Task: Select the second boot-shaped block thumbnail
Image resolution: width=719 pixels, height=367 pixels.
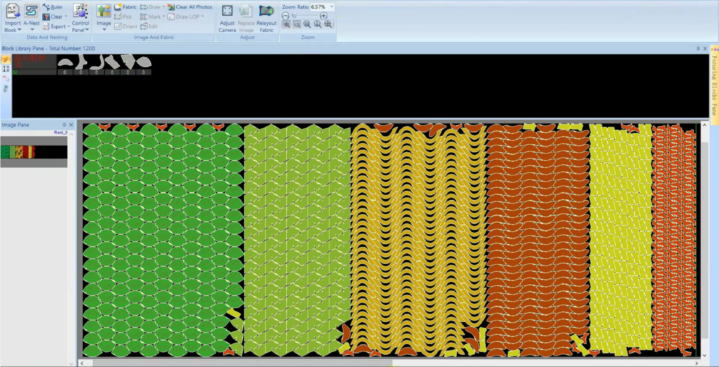Action: (81, 62)
